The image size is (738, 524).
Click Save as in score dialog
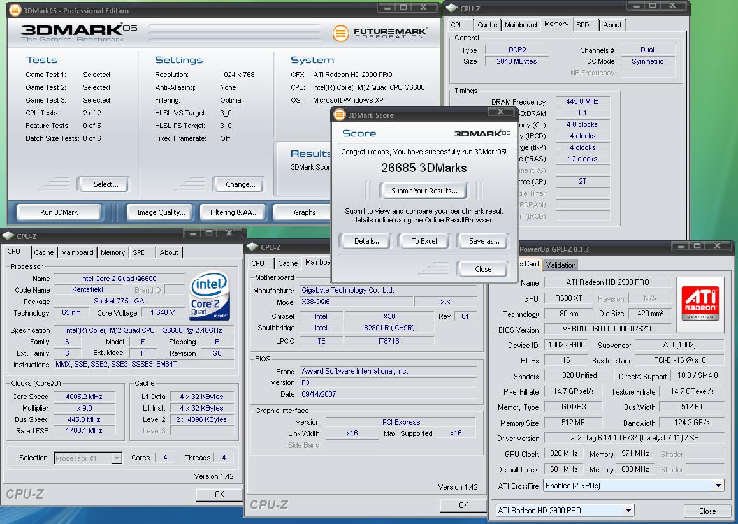click(x=484, y=241)
